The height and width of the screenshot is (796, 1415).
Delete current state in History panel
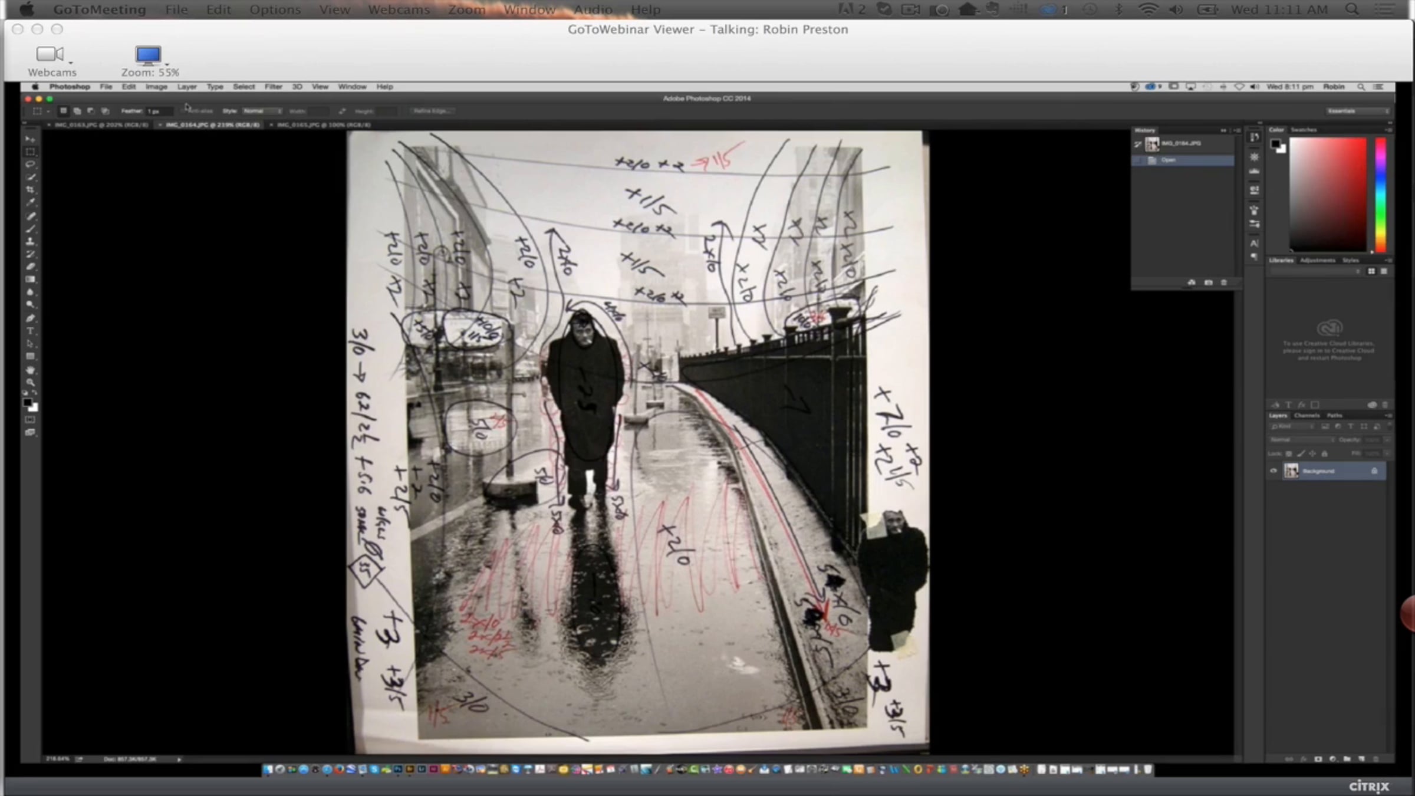[x=1224, y=283]
